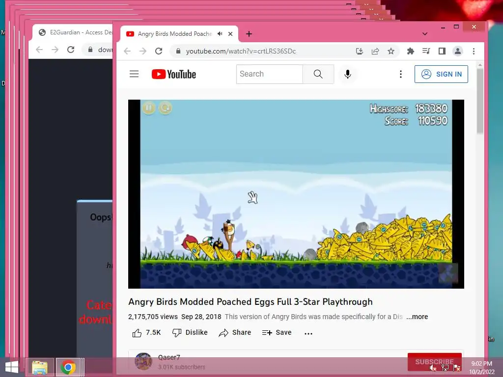
Task: Click the video title text
Action: 250,302
